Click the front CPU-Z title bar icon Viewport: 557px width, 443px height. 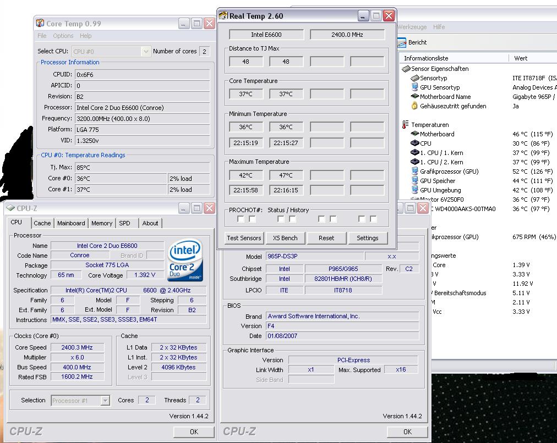[10, 208]
